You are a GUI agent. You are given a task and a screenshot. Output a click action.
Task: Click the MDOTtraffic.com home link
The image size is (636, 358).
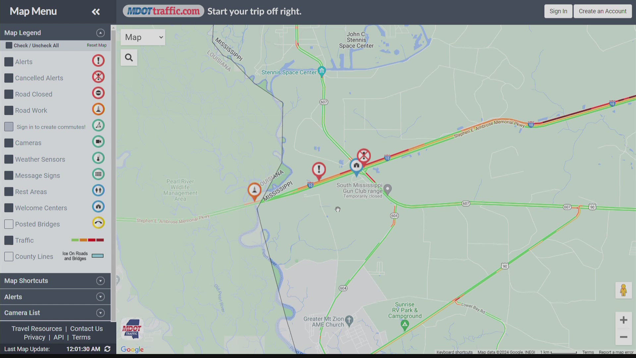[163, 11]
